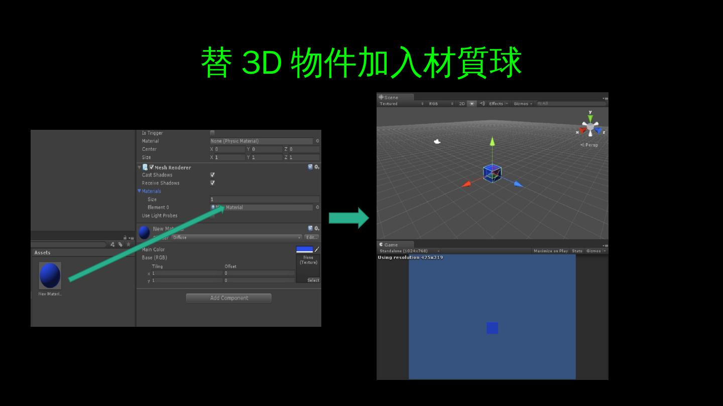
Task: Select the Assets breadcrumb label
Action: 43,253
